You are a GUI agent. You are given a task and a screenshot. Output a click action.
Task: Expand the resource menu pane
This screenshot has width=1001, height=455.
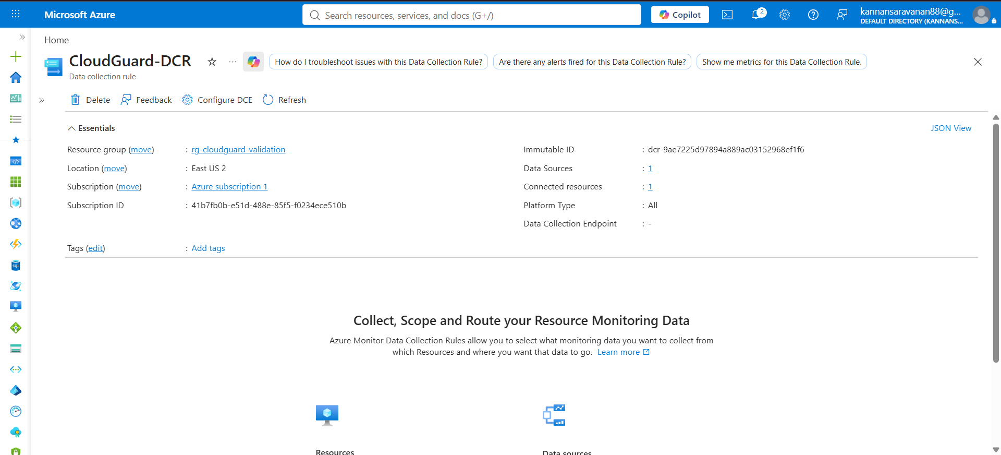[x=42, y=100]
